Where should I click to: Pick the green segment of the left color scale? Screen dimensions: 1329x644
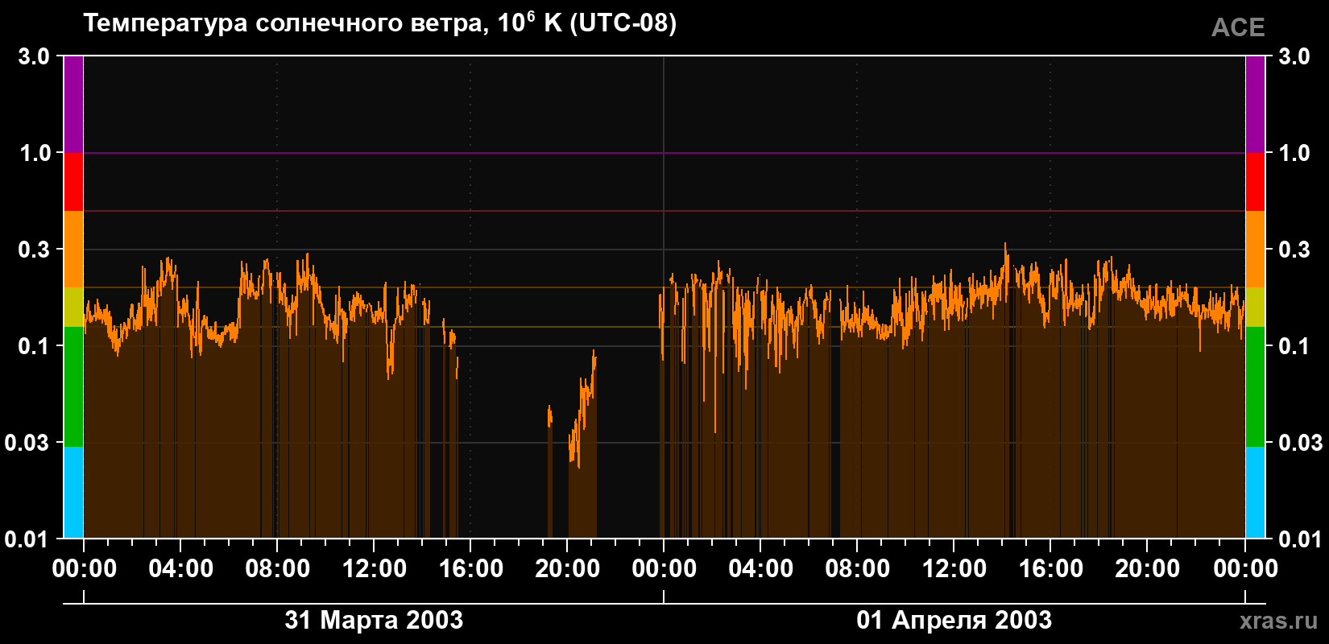point(73,386)
